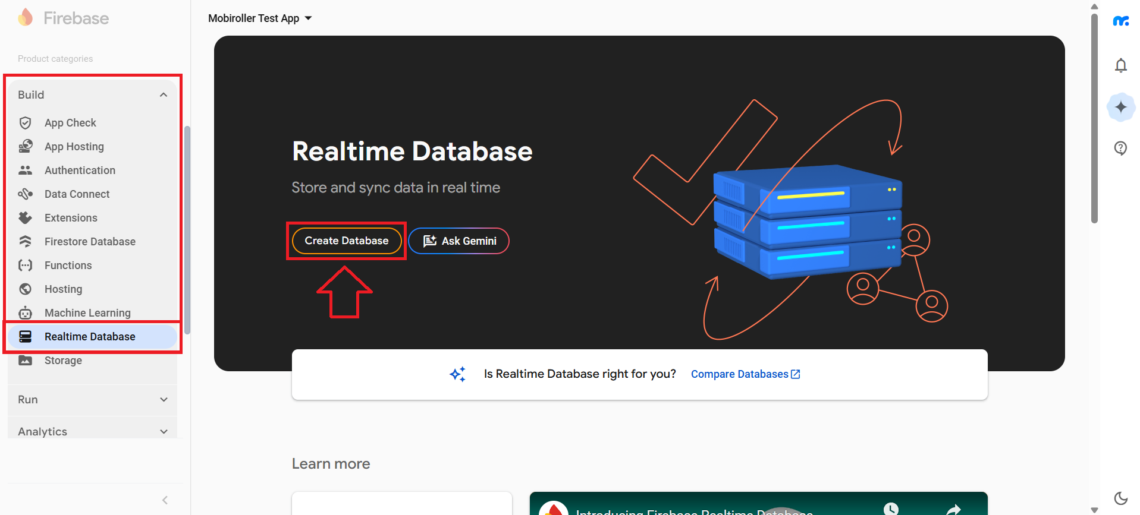Click 'Data Connect' sidebar label

(x=77, y=194)
